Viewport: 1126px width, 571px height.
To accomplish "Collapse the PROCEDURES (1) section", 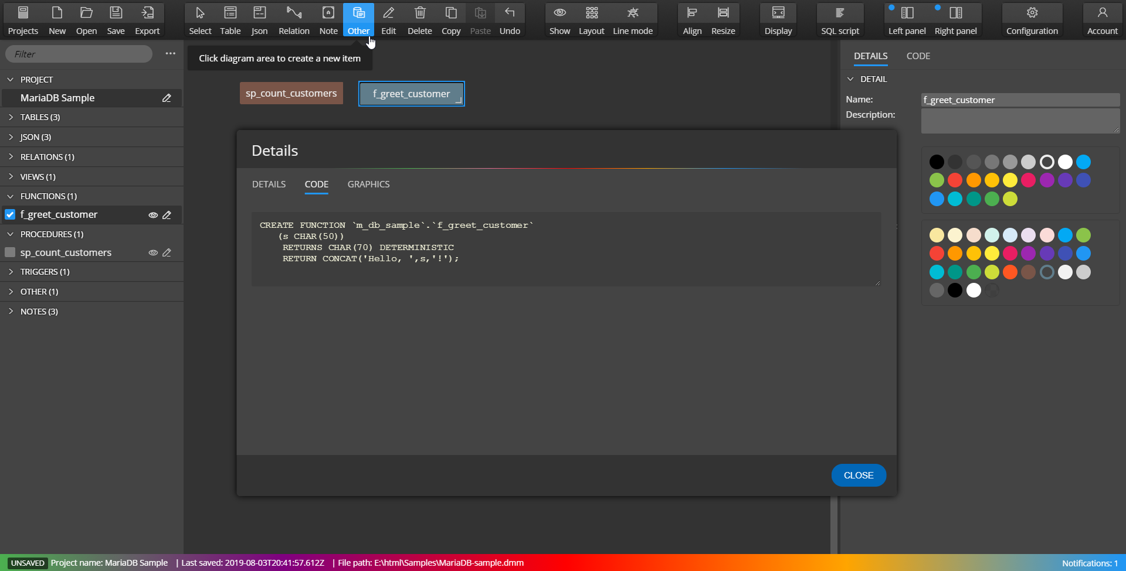I will click(11, 234).
